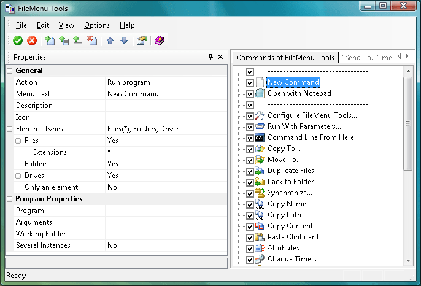The height and width of the screenshot is (286, 421).
Task: Toggle the Synchronize checkbox
Action: point(250,193)
